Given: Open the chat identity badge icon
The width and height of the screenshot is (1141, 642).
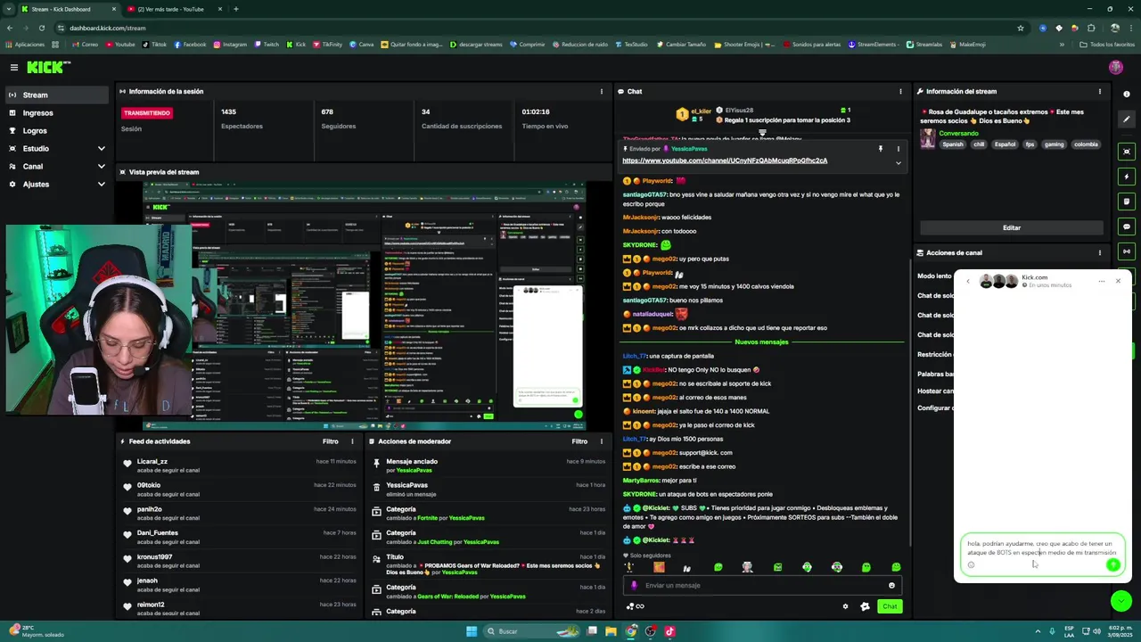Looking at the screenshot, I should tap(865, 606).
